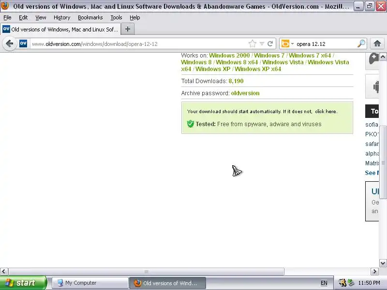The image size is (387, 290).
Task: Follow the Windows 7 x64 link
Action: [310, 56]
